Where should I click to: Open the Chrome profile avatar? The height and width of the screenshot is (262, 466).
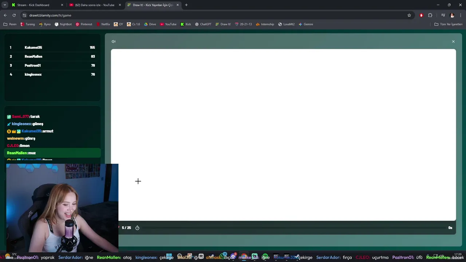click(x=452, y=15)
